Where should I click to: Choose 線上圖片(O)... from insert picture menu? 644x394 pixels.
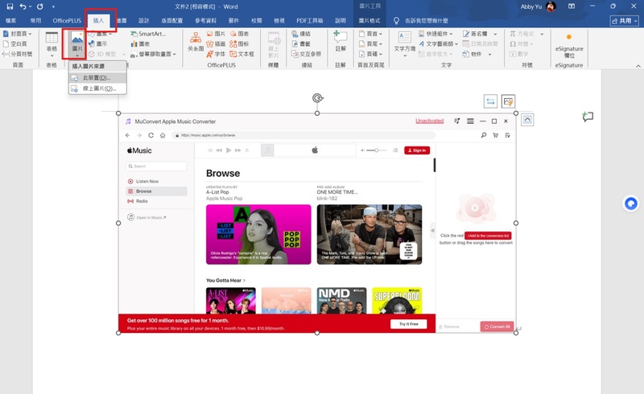click(97, 88)
